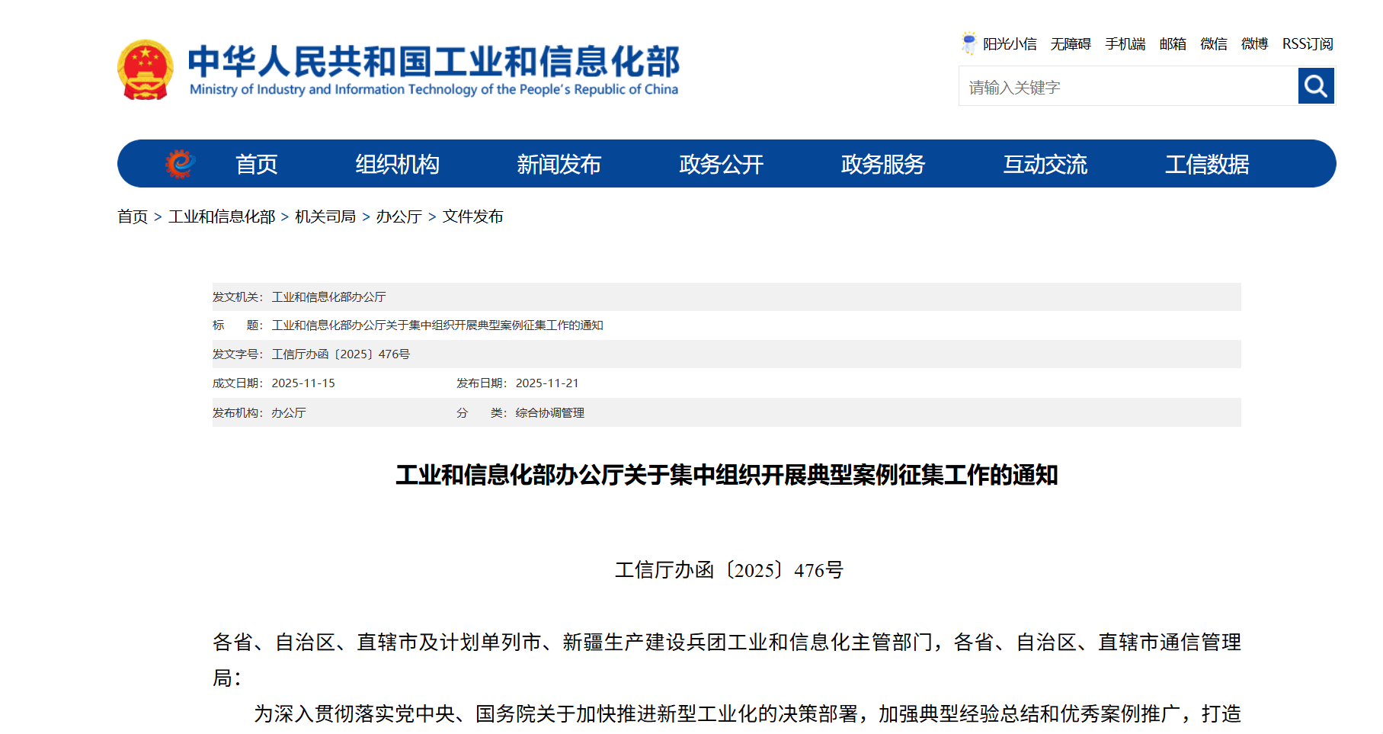Click the swirl icon in navigation bar
This screenshot has height=734, width=1383.
(181, 164)
